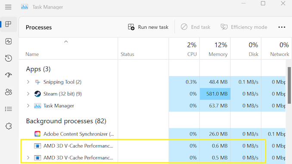
Task: Select the Processes sidebar icon
Action: pyautogui.click(x=8, y=24)
